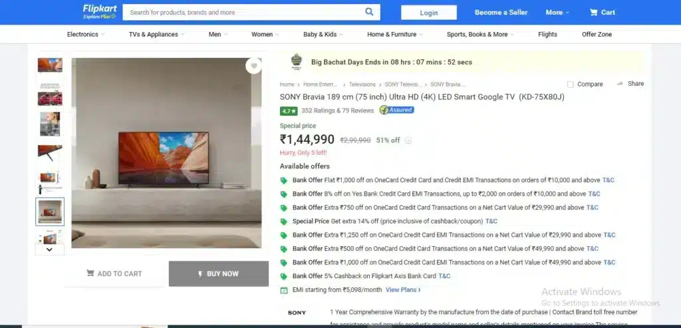Open the More dropdown in header
Image resolution: width=681 pixels, height=328 pixels.
[557, 12]
